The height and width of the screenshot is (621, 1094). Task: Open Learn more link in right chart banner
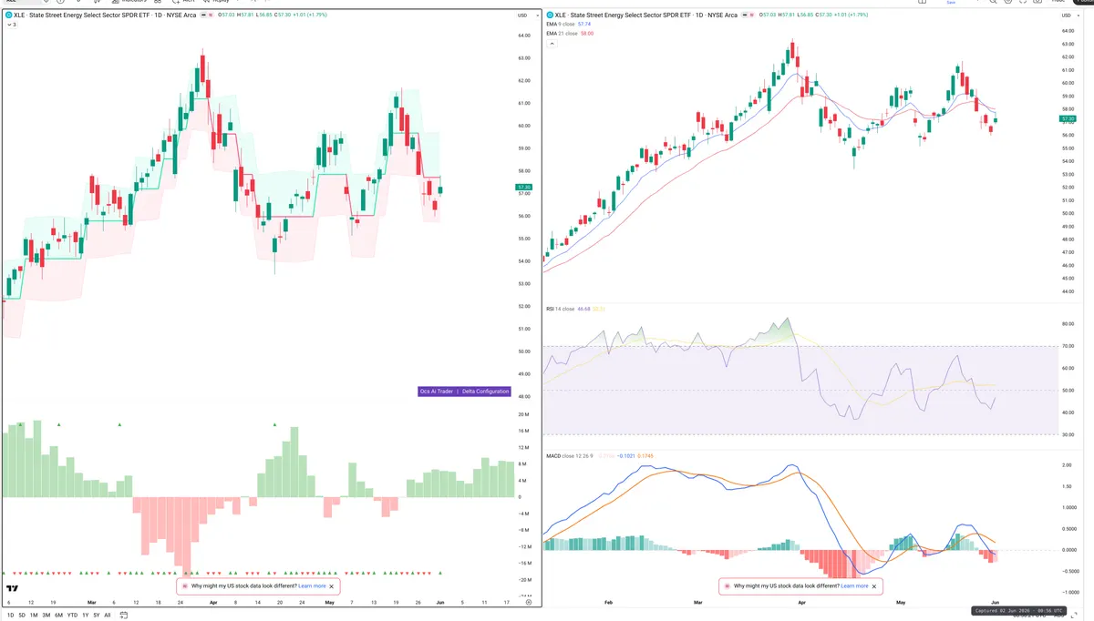854,586
